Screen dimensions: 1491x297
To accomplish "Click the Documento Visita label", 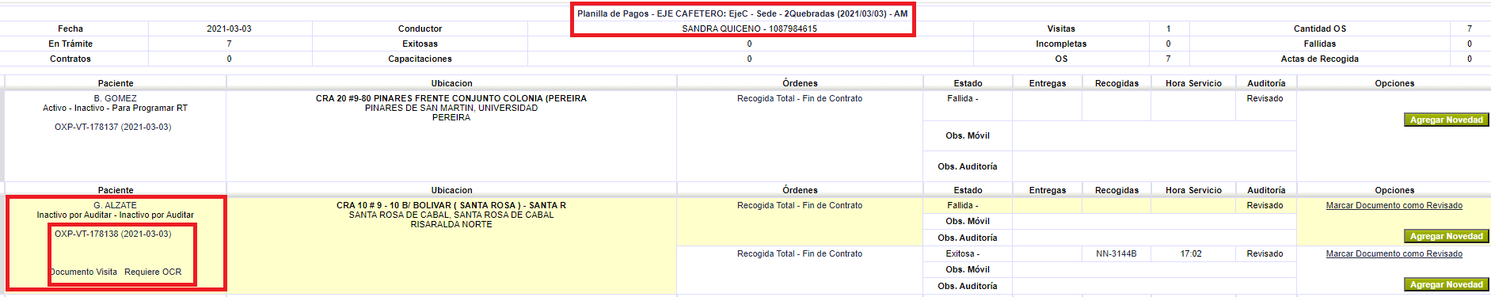I will pyautogui.click(x=83, y=272).
